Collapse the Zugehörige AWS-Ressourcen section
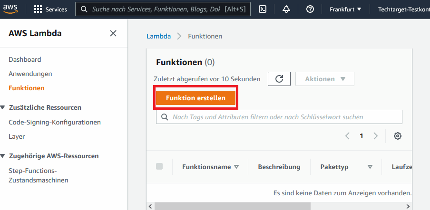 click(3, 156)
